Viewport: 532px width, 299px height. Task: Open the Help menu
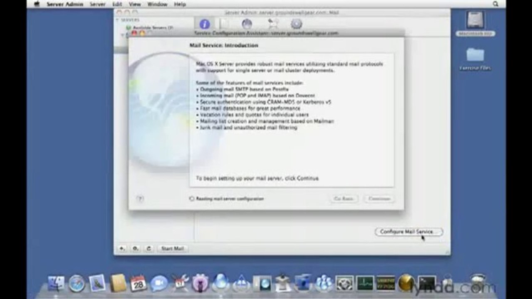[180, 4]
